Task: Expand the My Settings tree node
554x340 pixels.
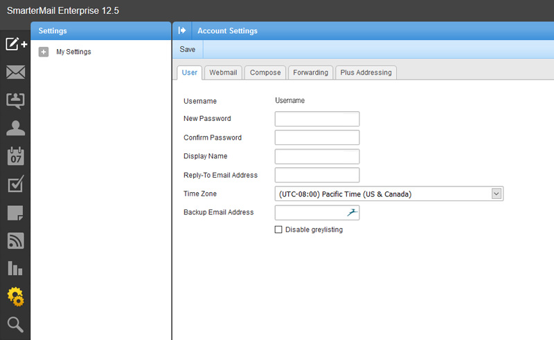Action: tap(44, 52)
